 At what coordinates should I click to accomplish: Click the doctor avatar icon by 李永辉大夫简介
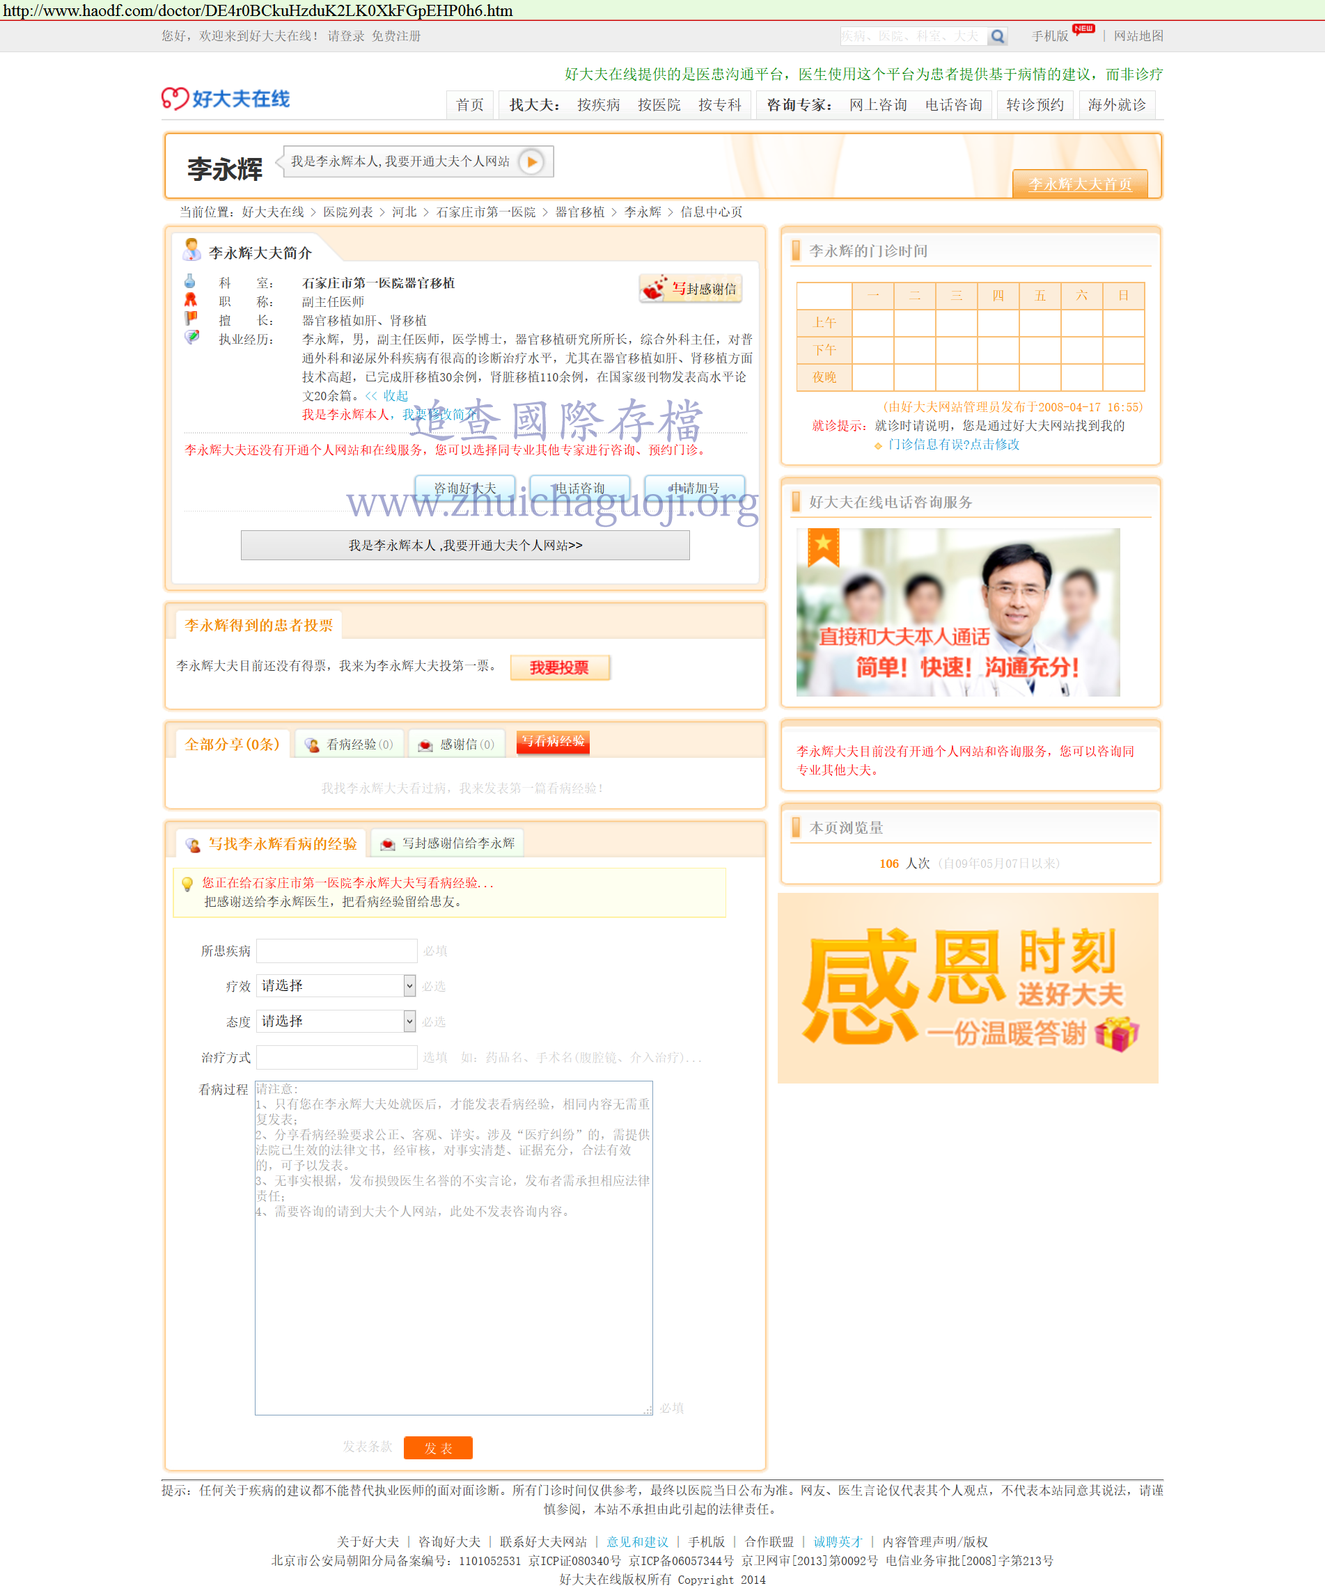pos(191,250)
